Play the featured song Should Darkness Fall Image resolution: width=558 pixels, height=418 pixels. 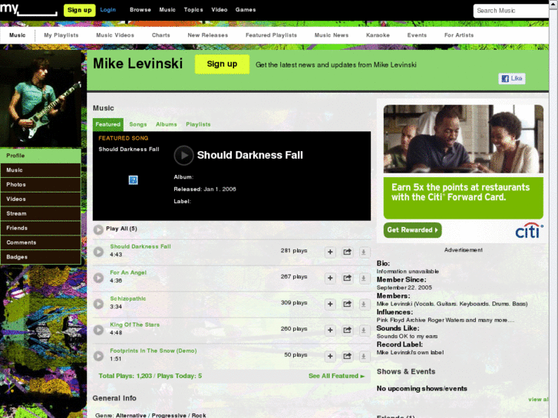click(183, 156)
